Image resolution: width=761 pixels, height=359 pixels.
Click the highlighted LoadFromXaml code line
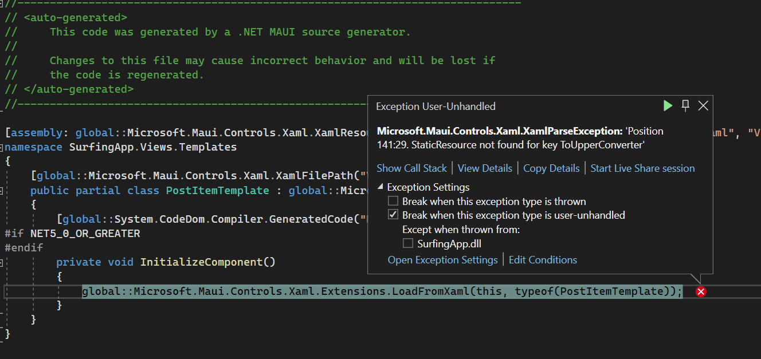(382, 291)
